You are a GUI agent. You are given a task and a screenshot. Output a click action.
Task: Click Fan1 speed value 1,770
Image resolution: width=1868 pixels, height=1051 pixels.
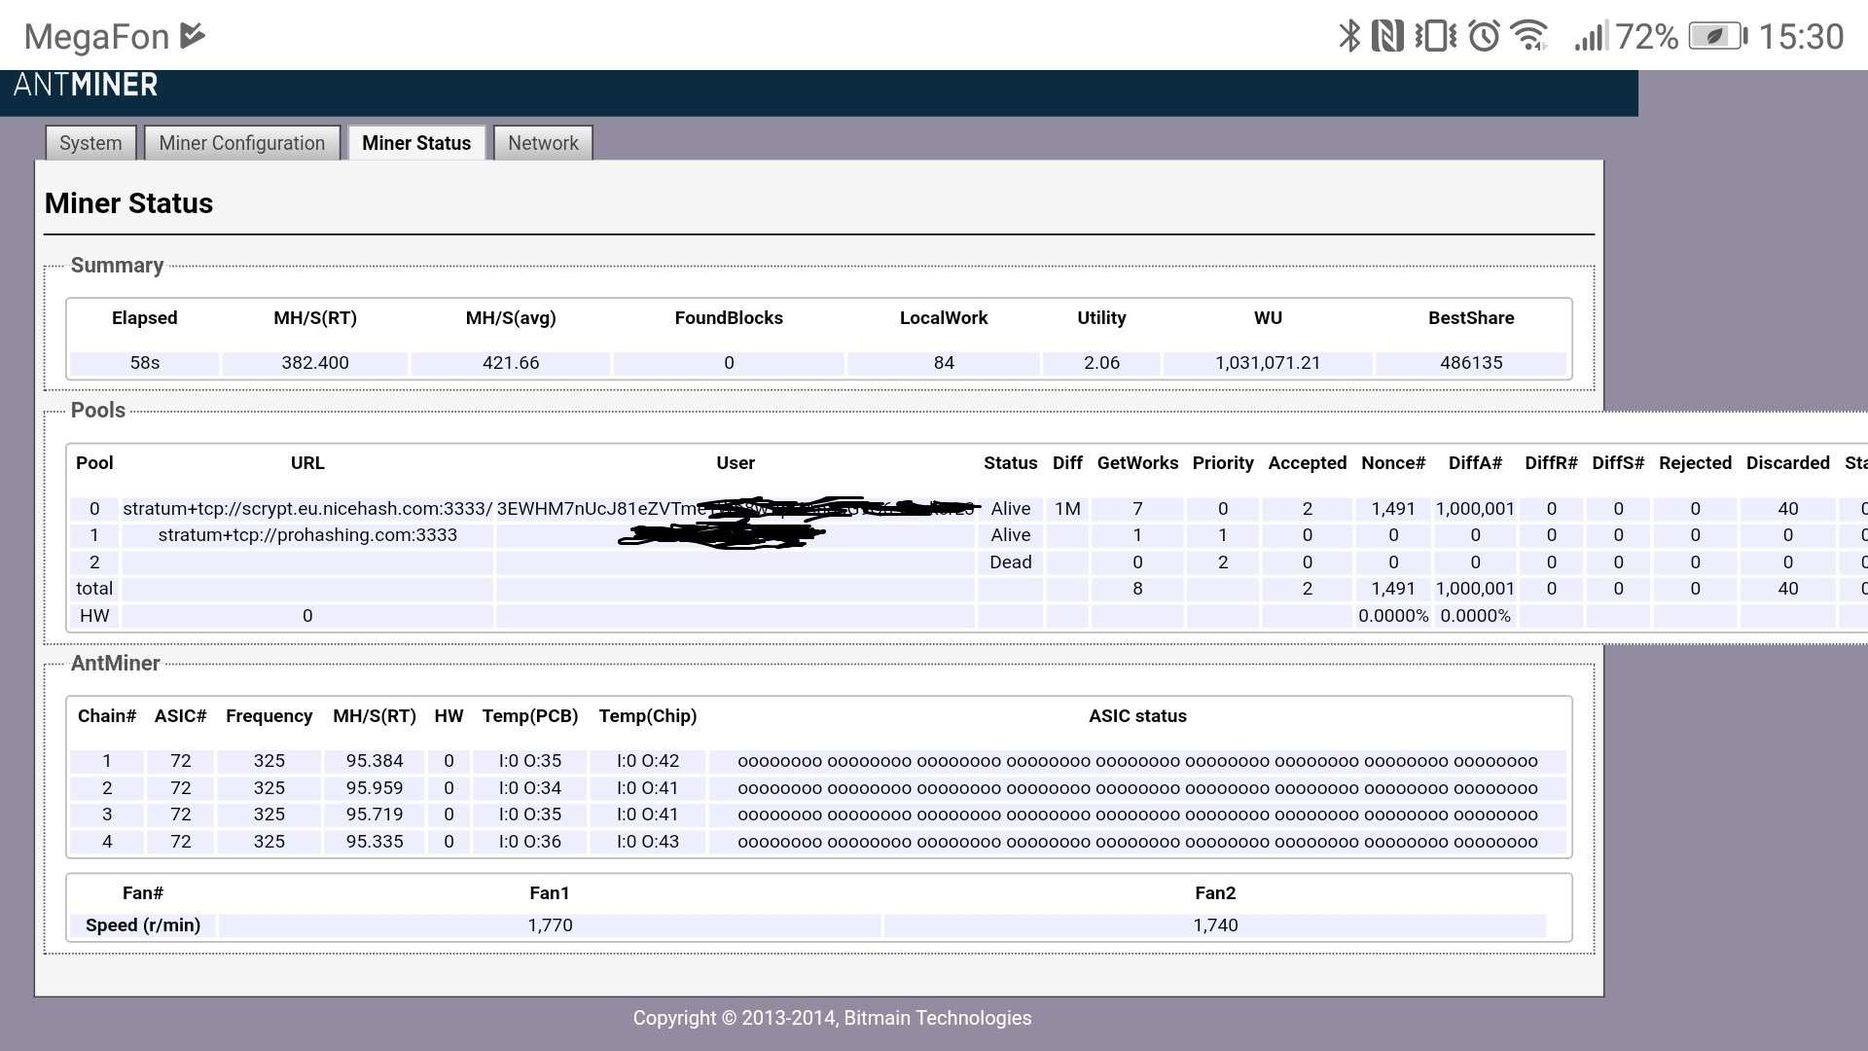(x=550, y=925)
